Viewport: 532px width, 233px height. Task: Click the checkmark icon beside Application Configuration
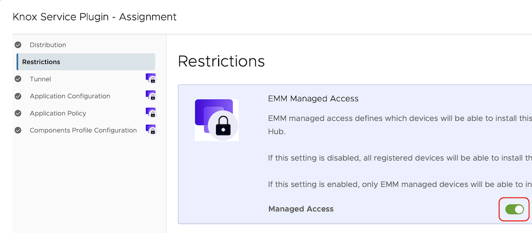coord(18,96)
